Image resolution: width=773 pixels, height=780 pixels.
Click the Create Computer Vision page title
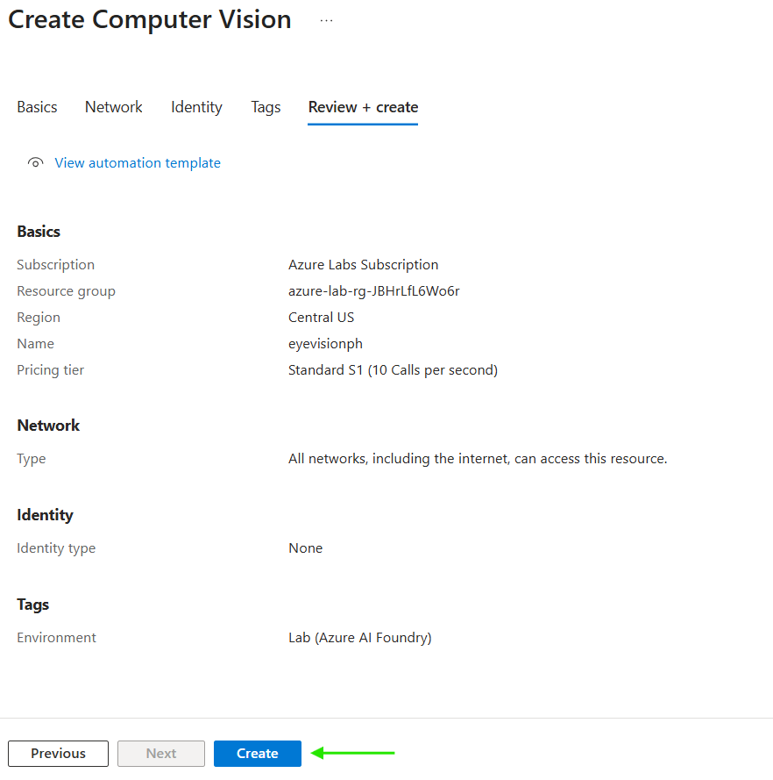click(x=150, y=20)
